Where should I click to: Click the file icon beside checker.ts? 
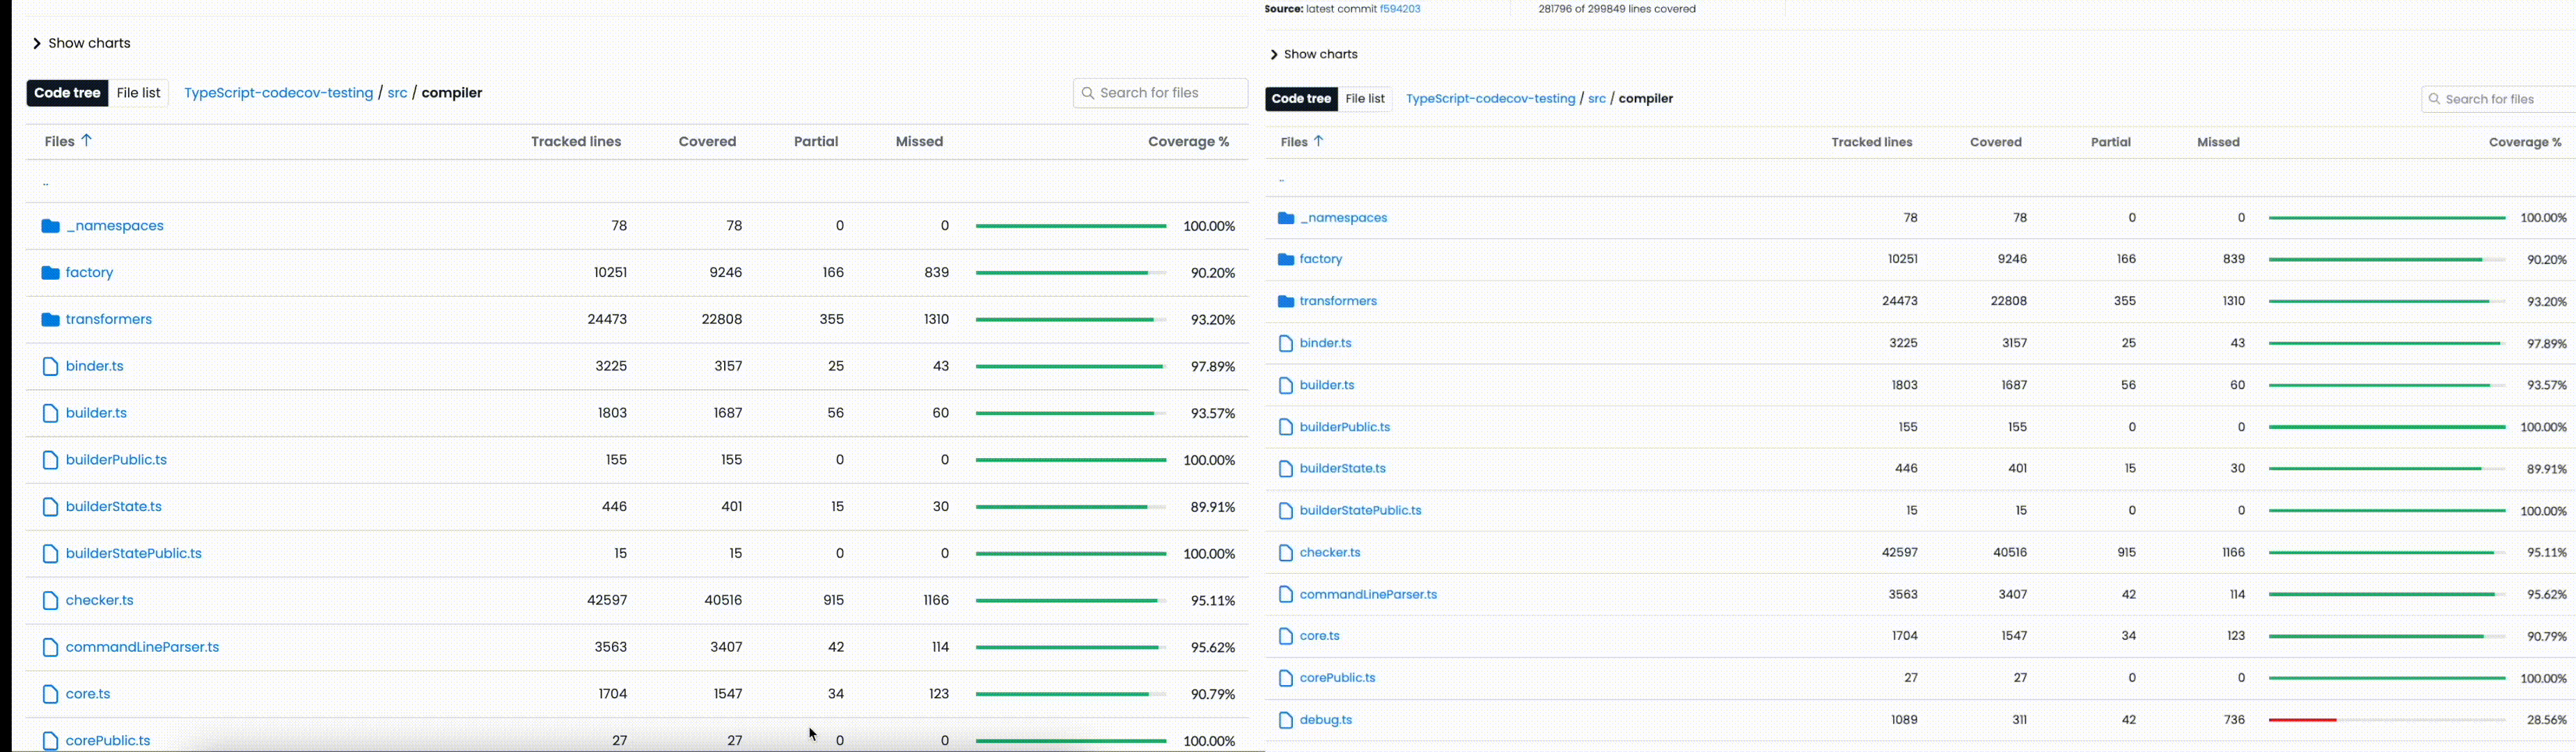coord(51,600)
